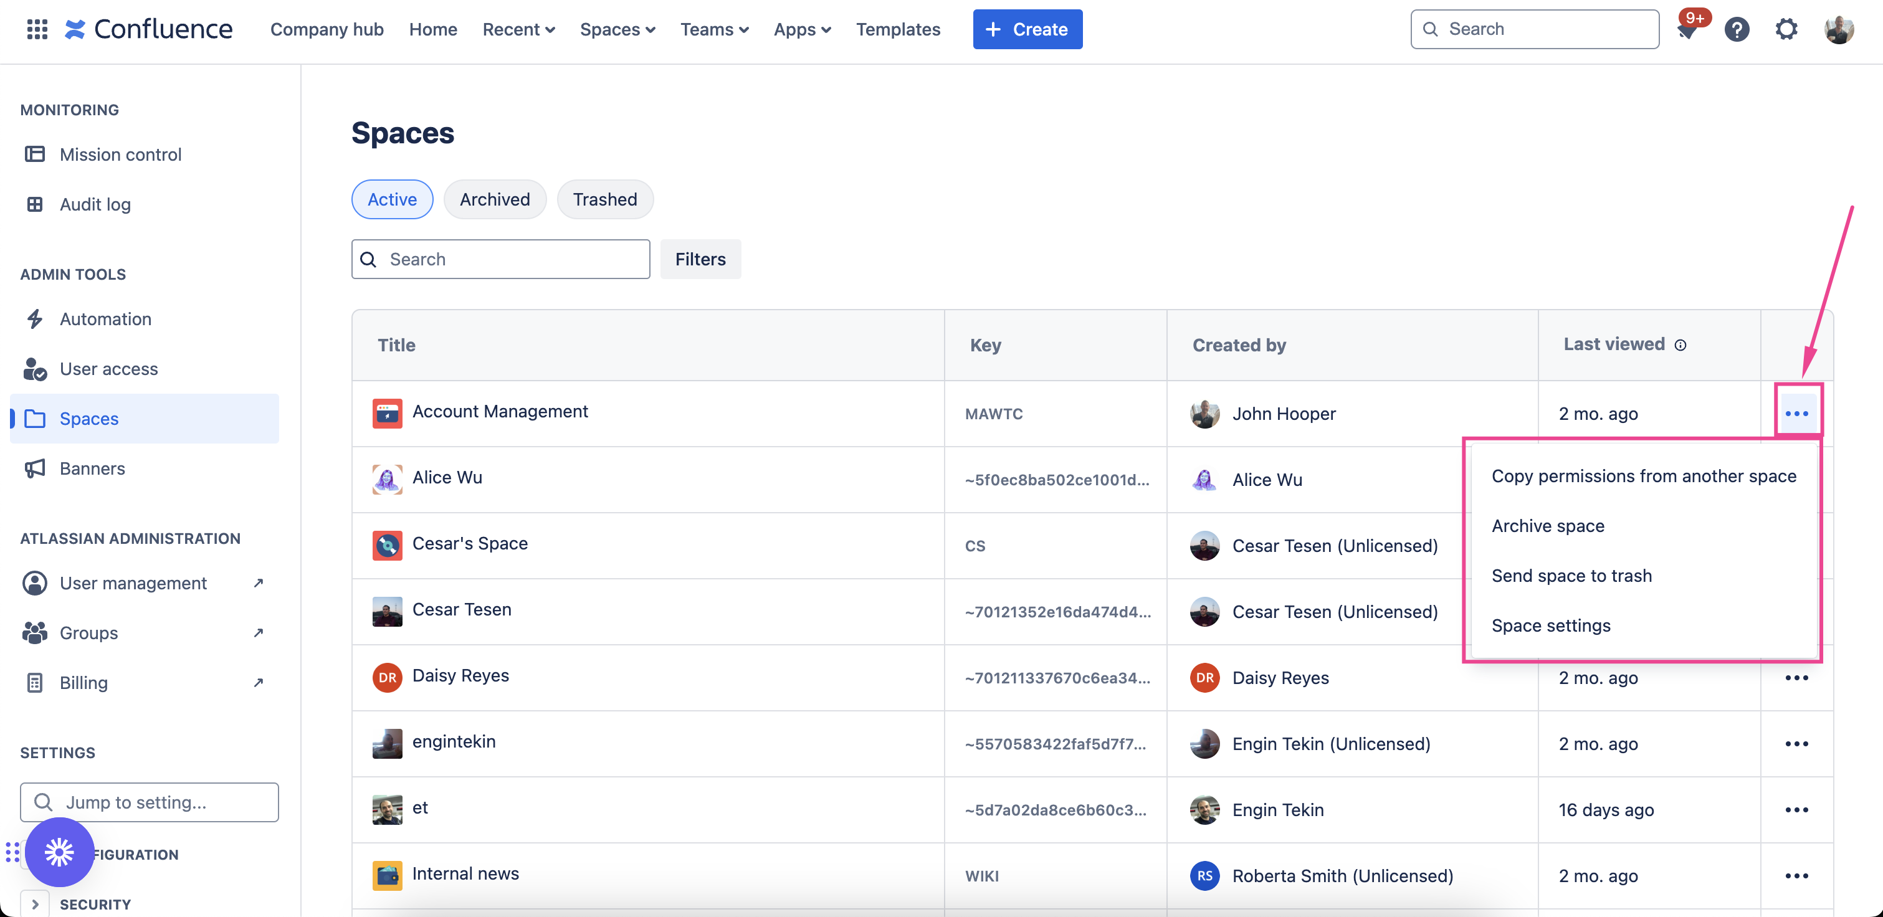
Task: Open the help question mark icon
Action: (1738, 29)
